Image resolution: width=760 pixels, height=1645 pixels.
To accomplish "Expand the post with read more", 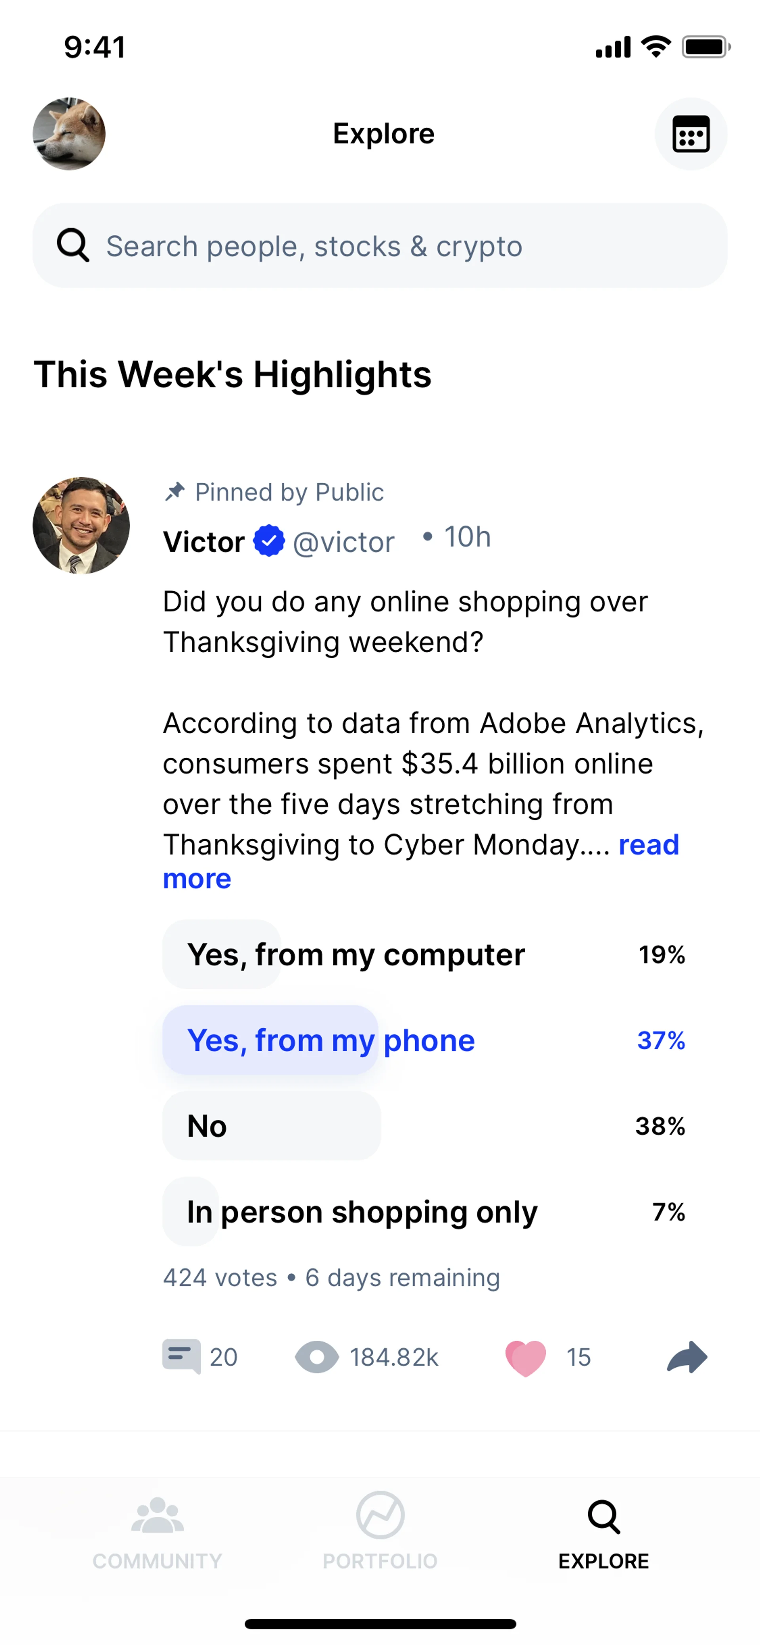I will 648,845.
